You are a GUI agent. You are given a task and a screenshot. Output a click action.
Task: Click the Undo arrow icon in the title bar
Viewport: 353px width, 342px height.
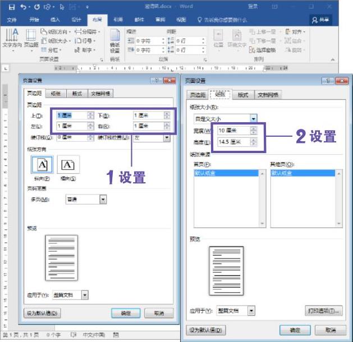[x=23, y=7]
